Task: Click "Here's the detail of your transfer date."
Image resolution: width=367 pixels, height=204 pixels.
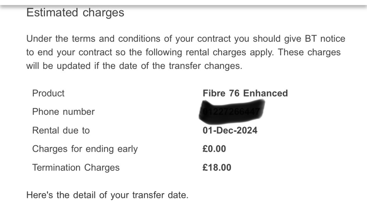Action: point(107,195)
